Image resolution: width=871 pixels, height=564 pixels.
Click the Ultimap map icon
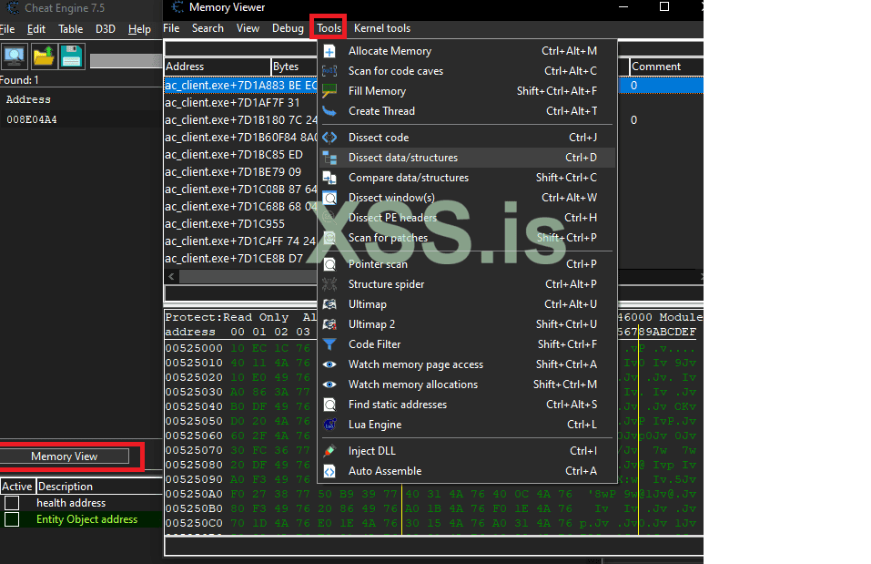point(329,304)
